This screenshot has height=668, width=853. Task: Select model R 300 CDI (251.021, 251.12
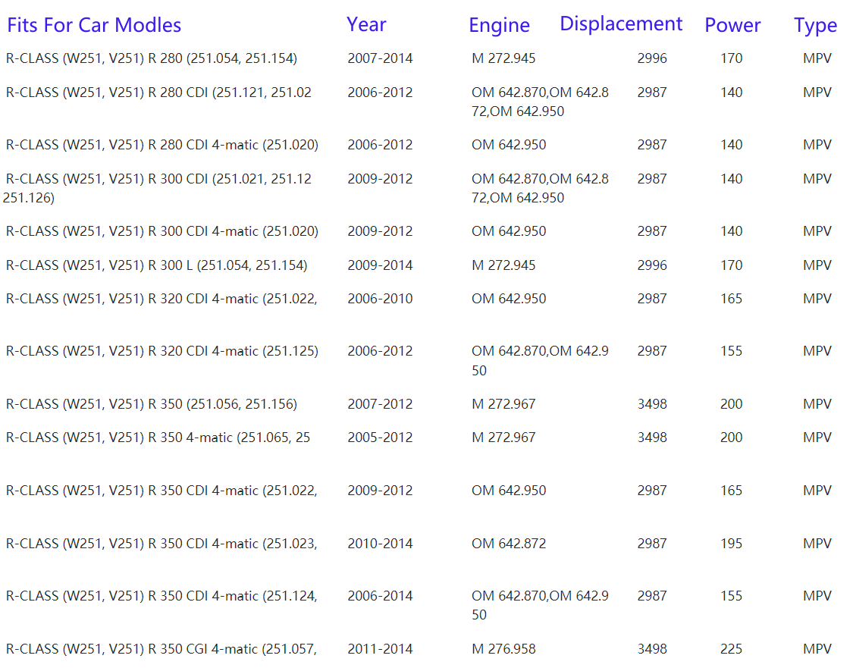[x=158, y=179]
